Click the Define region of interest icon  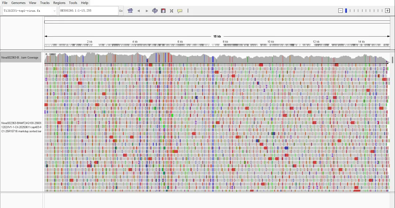163,11
